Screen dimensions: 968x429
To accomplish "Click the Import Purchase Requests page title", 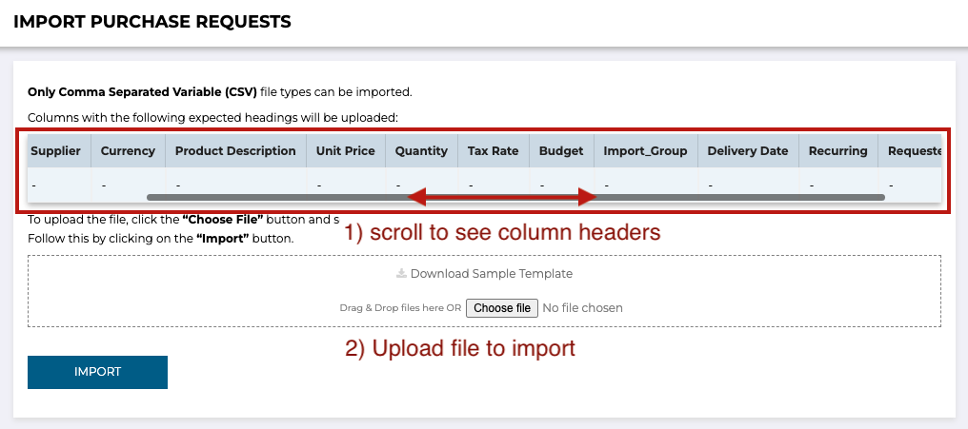I will click(x=151, y=22).
